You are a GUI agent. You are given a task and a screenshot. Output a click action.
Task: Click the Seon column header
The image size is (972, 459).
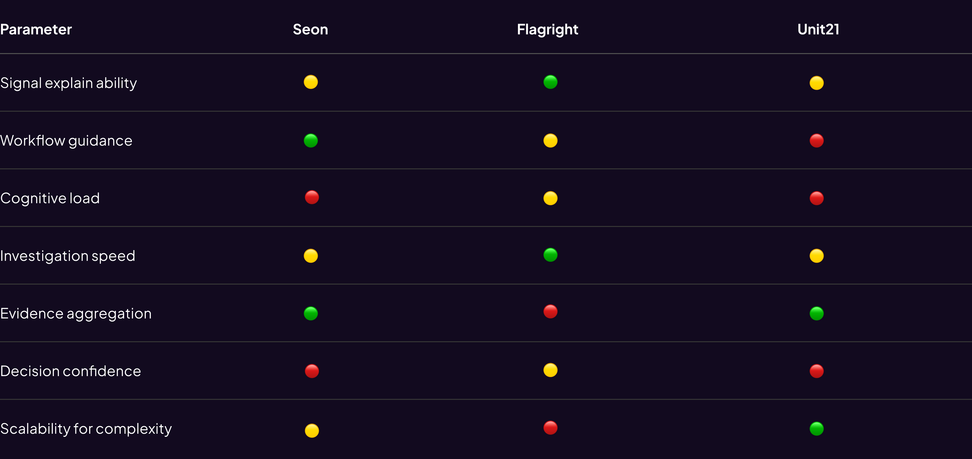coord(310,29)
